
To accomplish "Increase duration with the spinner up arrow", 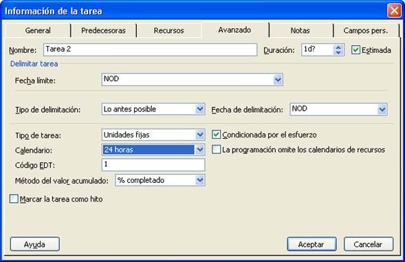I will pos(338,47).
